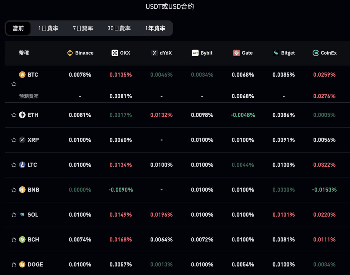Click the Bybit exchange logo
Screen dimensions: 350x275
pyautogui.click(x=195, y=53)
